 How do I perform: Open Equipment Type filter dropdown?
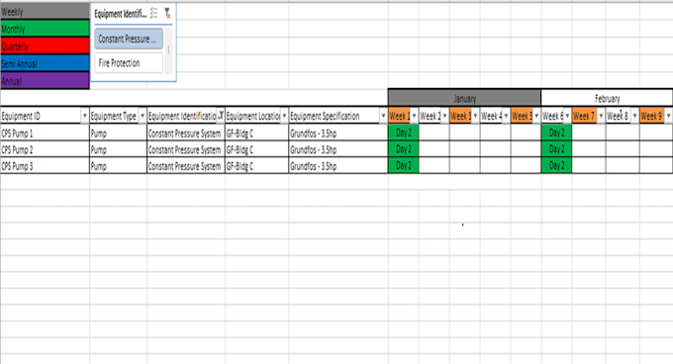[x=143, y=116]
